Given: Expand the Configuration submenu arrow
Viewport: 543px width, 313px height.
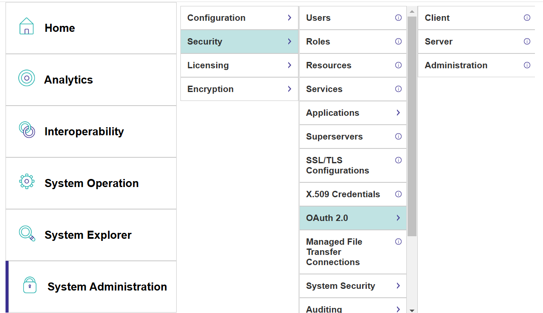Looking at the screenshot, I should pyautogui.click(x=290, y=18).
